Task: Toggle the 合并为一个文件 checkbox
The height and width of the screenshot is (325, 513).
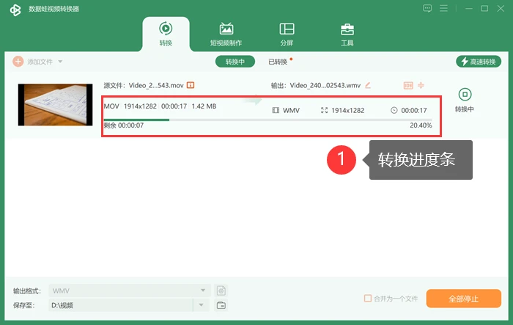Action: click(x=368, y=298)
